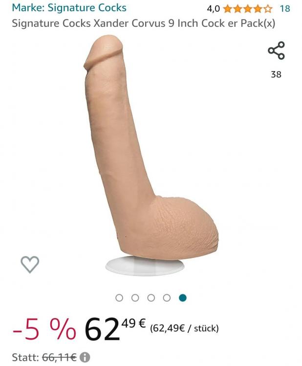
Task: Click the 62,49 € price
Action: coord(115,328)
